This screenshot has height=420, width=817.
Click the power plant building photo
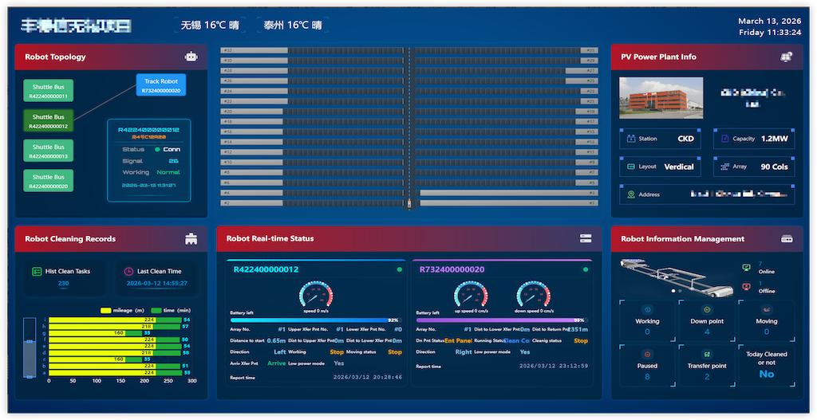point(661,97)
